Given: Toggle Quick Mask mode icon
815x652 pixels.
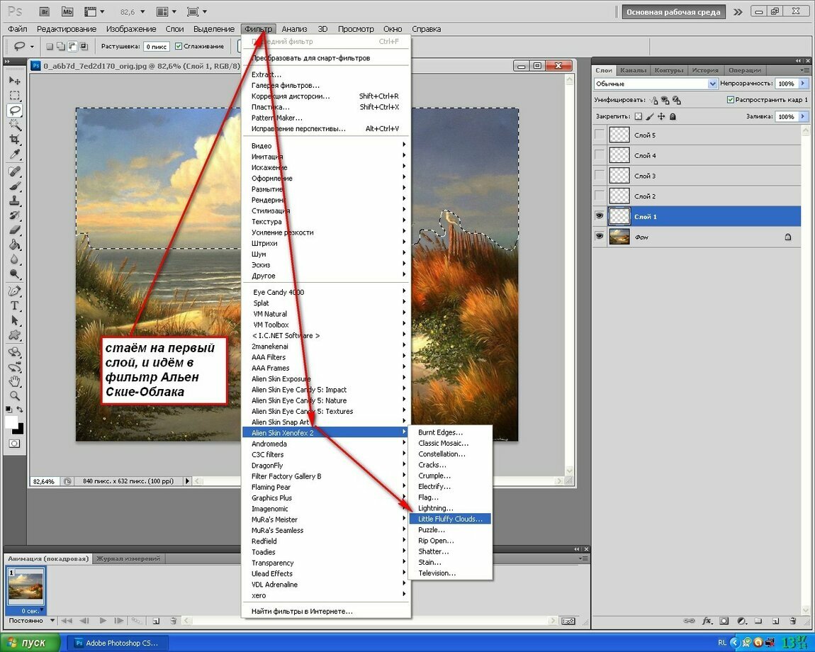Looking at the screenshot, I should pyautogui.click(x=15, y=444).
